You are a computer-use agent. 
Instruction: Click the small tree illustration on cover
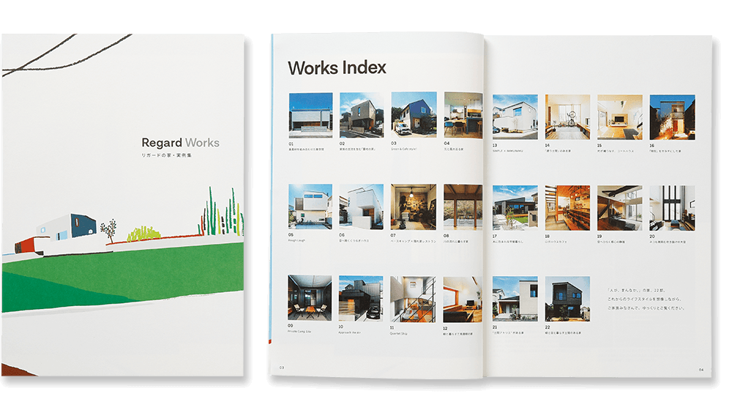[109, 230]
